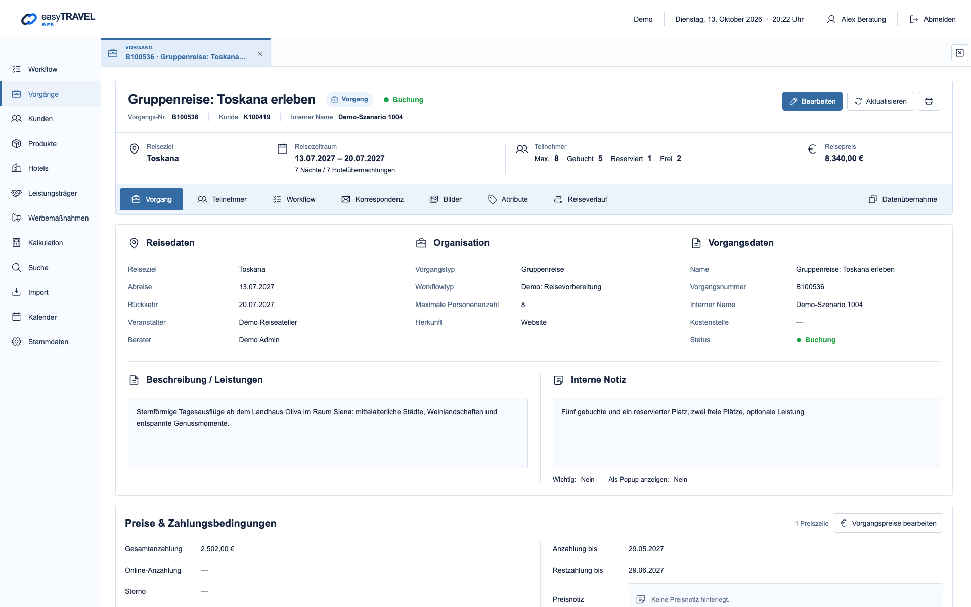Click the Reisepreis value 8.340,00 €
Screen dimensions: 971x607
(x=844, y=159)
